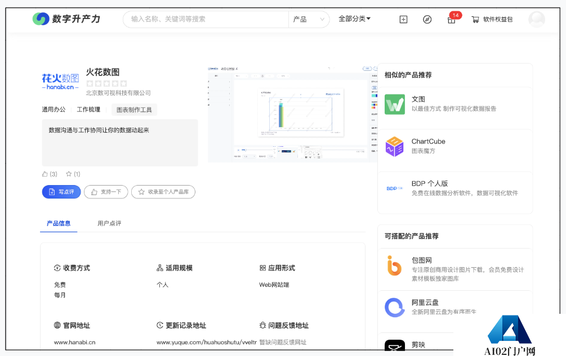Click the five-star rating under 火花数图
The height and width of the screenshot is (356, 566).
106,84
